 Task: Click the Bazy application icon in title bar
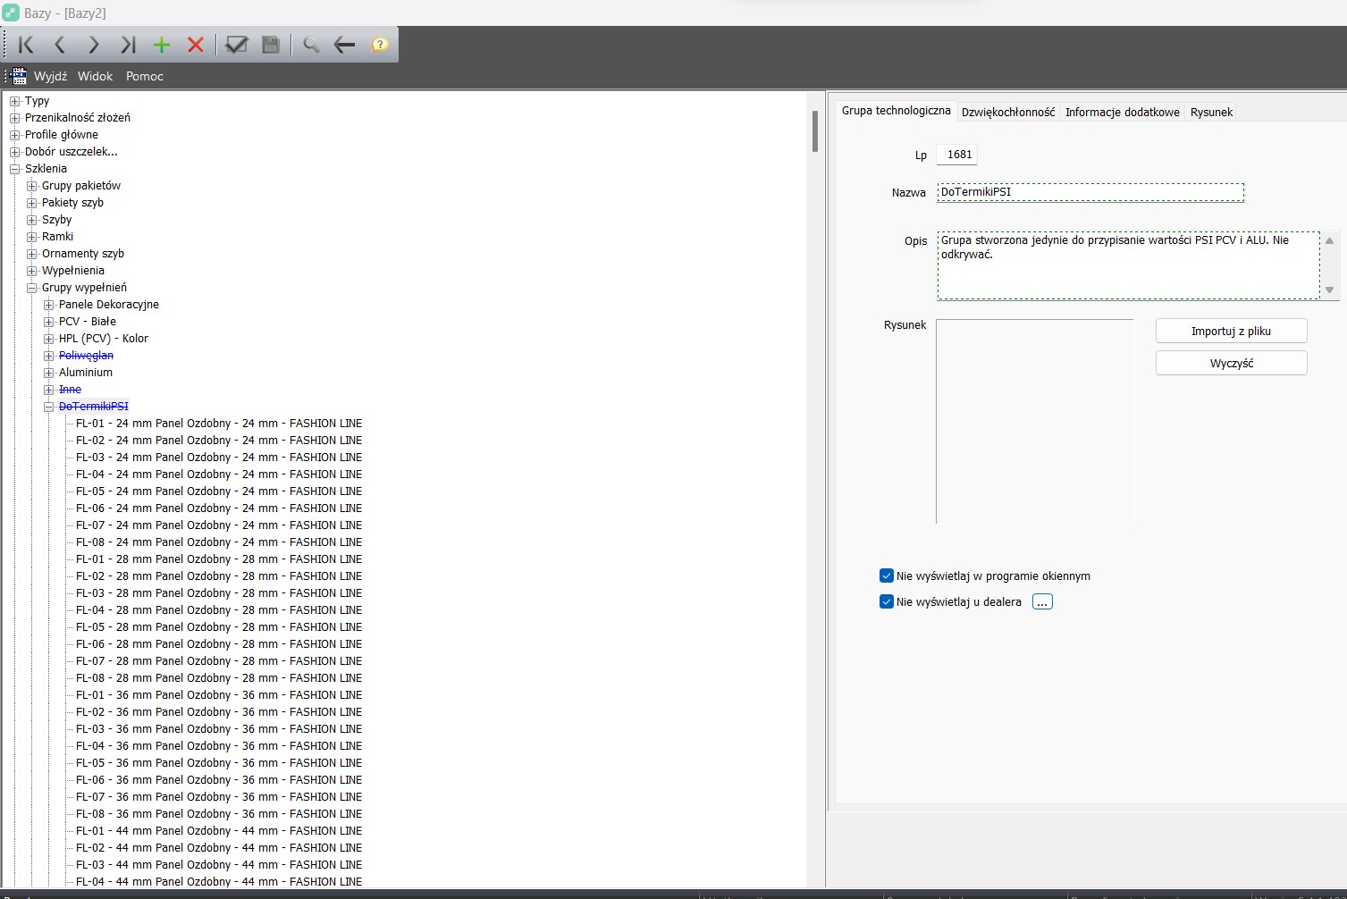(x=11, y=13)
